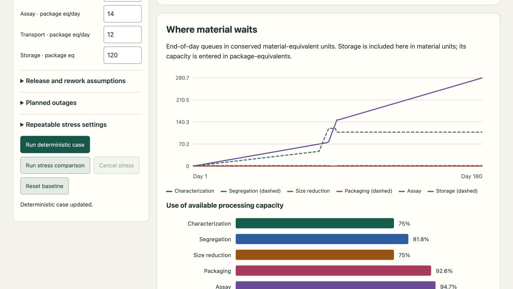The width and height of the screenshot is (513, 289).
Task: Click 'Use of available processing capacity' heading
Action: click(225, 206)
